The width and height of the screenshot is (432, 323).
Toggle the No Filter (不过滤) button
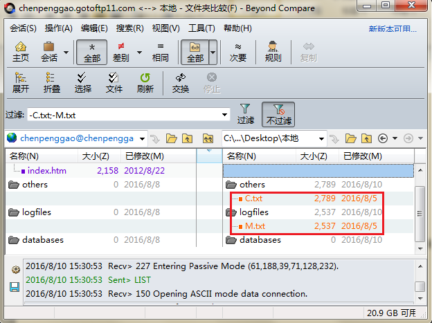(x=278, y=114)
